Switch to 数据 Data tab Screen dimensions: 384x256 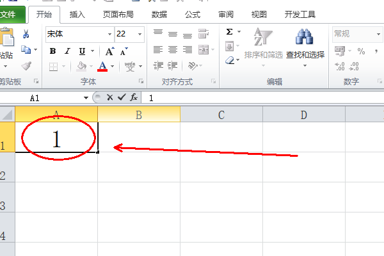159,15
